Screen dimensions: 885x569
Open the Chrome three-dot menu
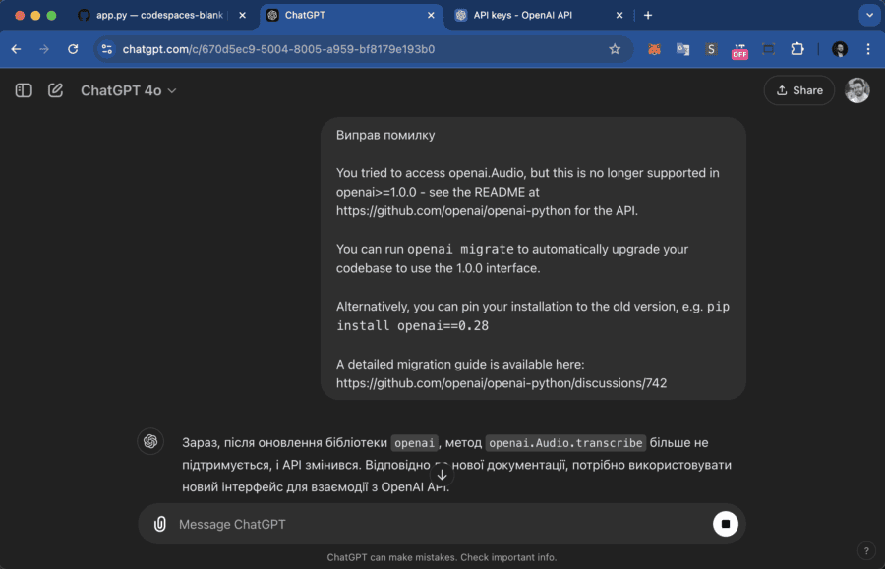[868, 49]
